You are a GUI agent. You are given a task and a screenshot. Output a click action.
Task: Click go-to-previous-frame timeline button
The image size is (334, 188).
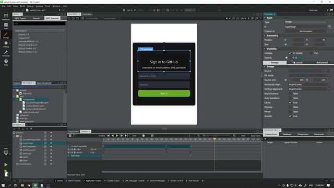113,136
